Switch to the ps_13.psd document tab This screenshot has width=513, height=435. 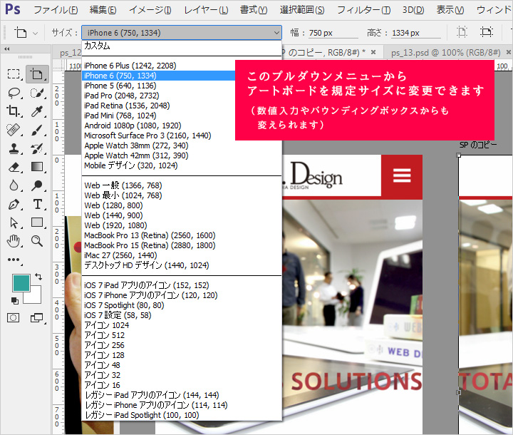[445, 52]
